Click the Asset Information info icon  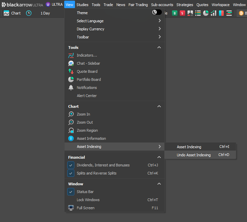coord(71,138)
